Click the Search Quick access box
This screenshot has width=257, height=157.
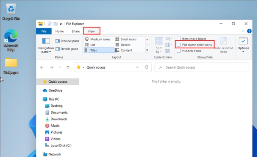point(202,67)
